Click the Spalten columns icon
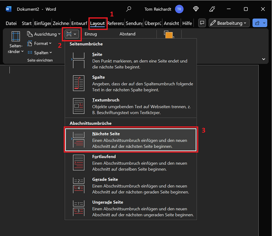The height and width of the screenshot is (236, 272). [x=30, y=53]
